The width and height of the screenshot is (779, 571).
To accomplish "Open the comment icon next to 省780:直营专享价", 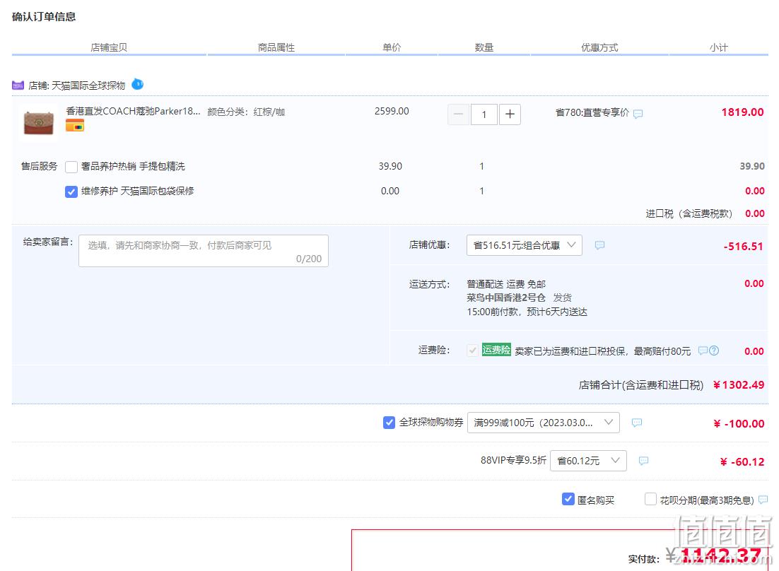I will pyautogui.click(x=638, y=114).
